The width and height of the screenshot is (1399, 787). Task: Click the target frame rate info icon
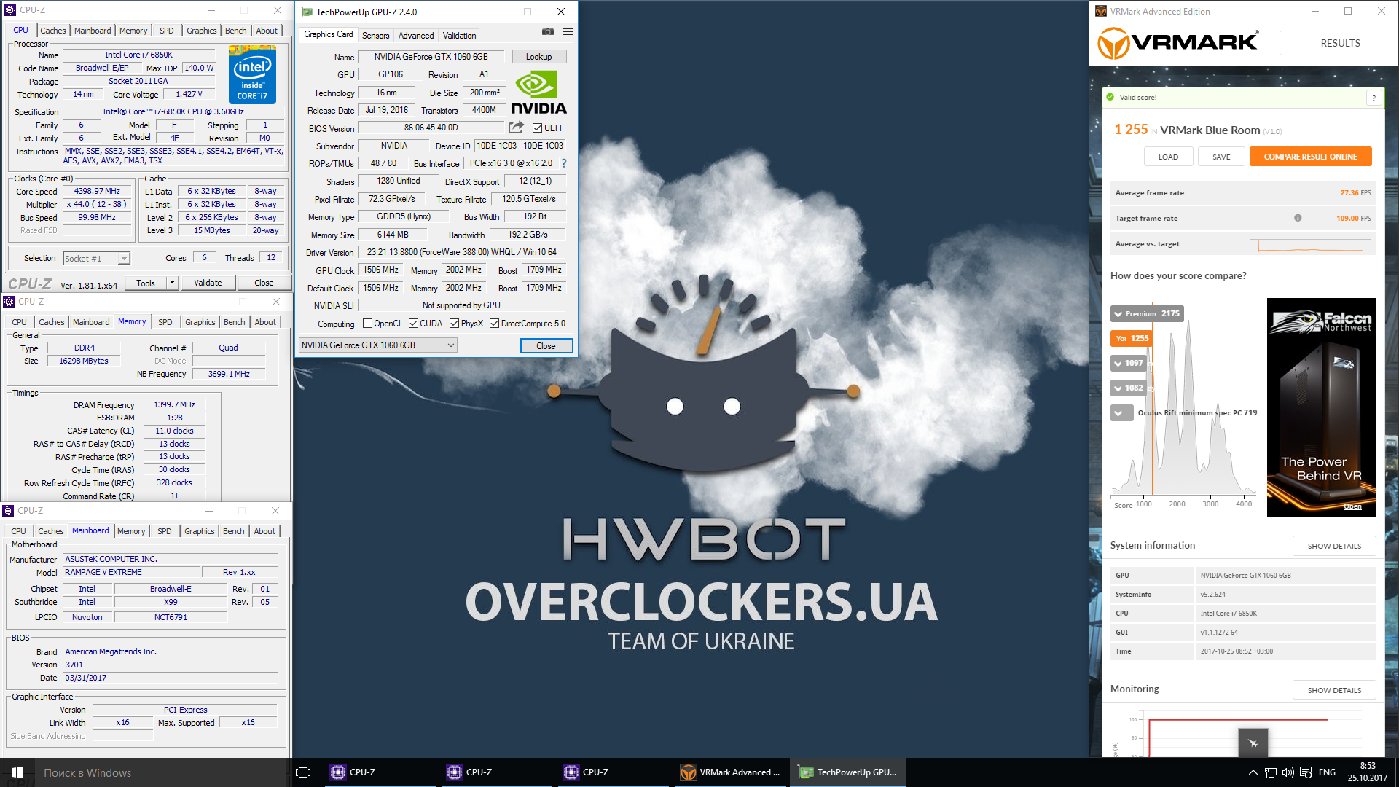[1298, 218]
